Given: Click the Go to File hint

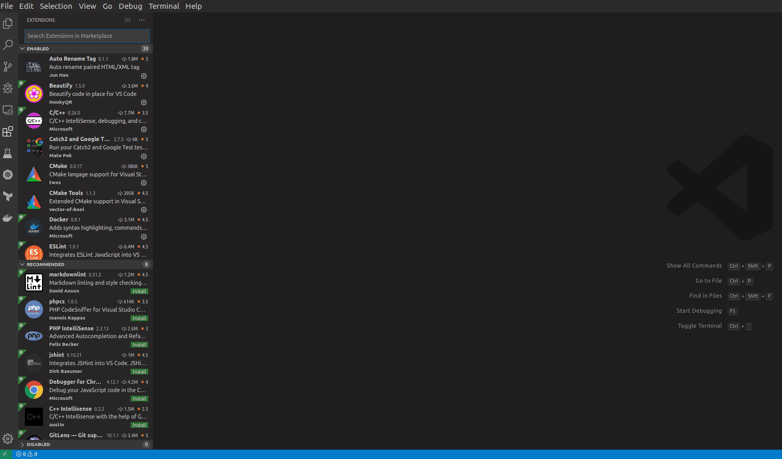Looking at the screenshot, I should click(x=708, y=281).
